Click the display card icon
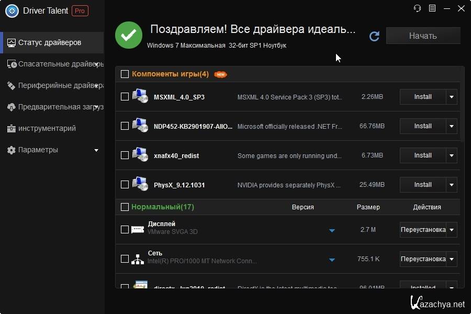471x314 pixels. pos(138,229)
